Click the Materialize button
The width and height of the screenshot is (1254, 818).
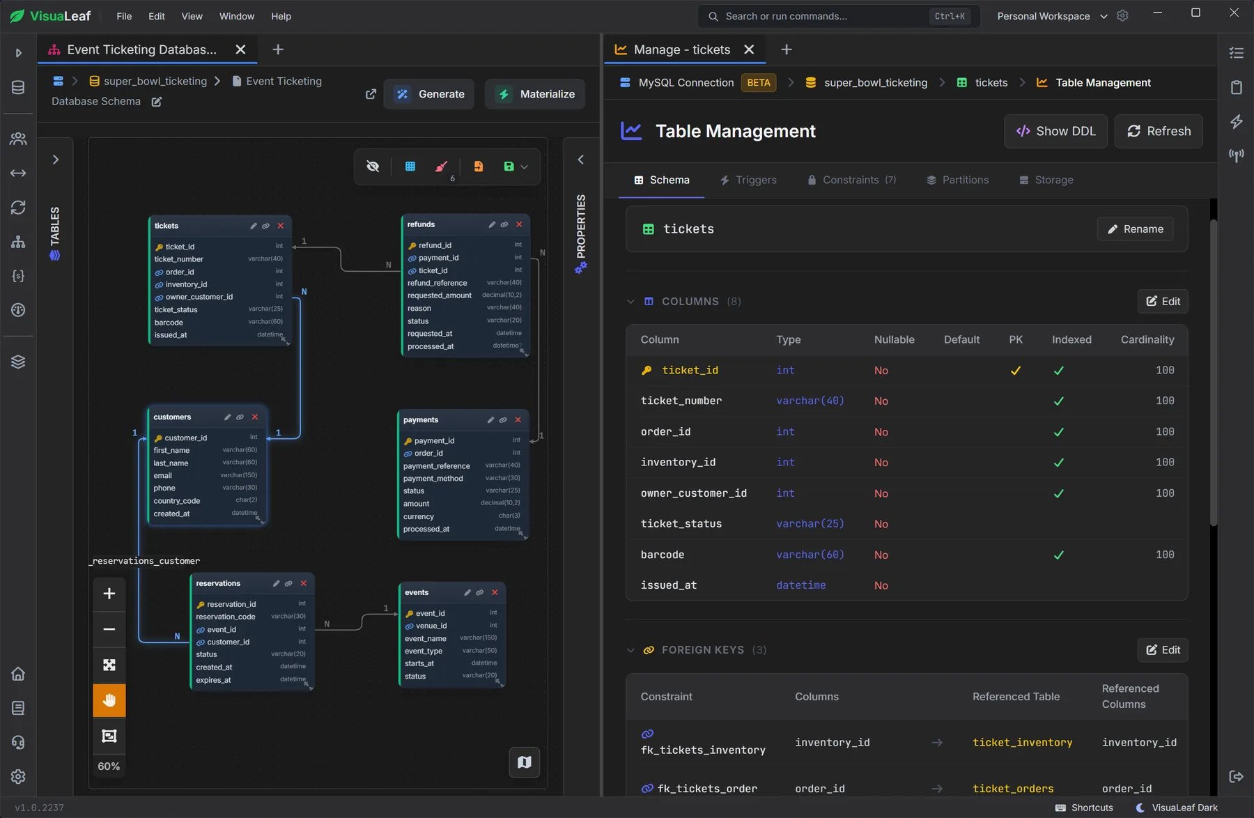[535, 94]
